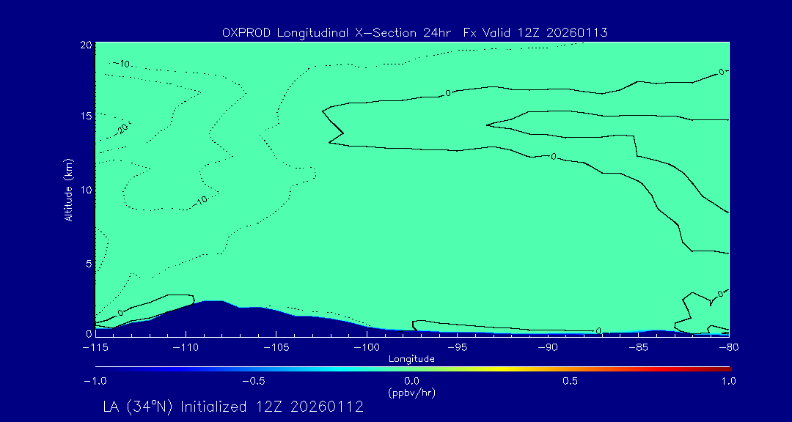Click the Longitude x-axis label

411,359
